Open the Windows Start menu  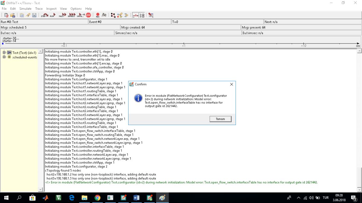[x=6, y=198]
